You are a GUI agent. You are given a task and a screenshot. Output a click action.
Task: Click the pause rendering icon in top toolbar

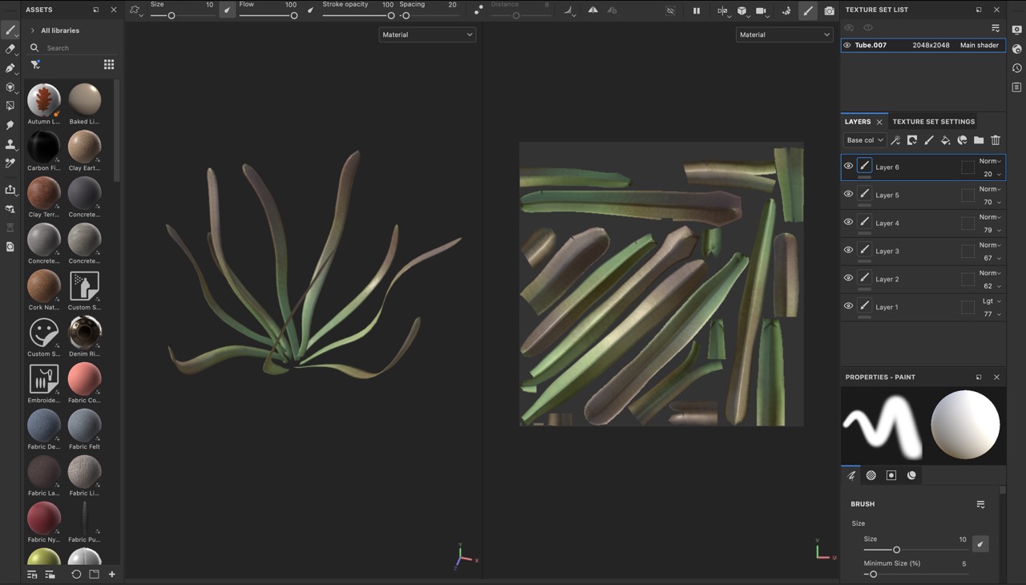697,11
